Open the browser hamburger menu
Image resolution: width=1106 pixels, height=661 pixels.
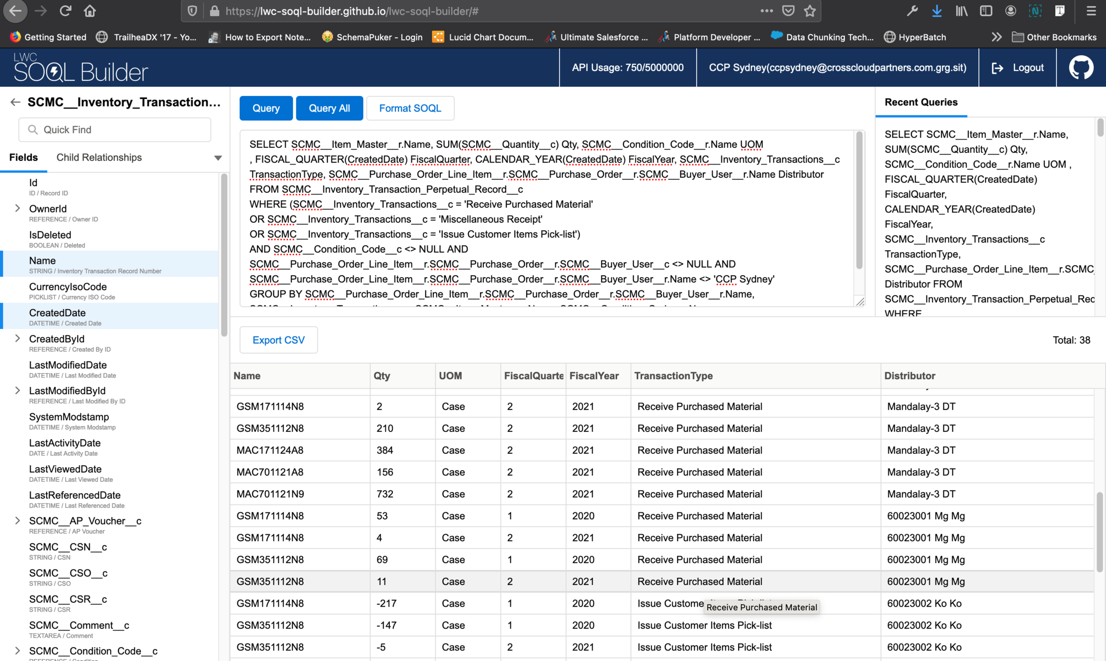point(1091,11)
